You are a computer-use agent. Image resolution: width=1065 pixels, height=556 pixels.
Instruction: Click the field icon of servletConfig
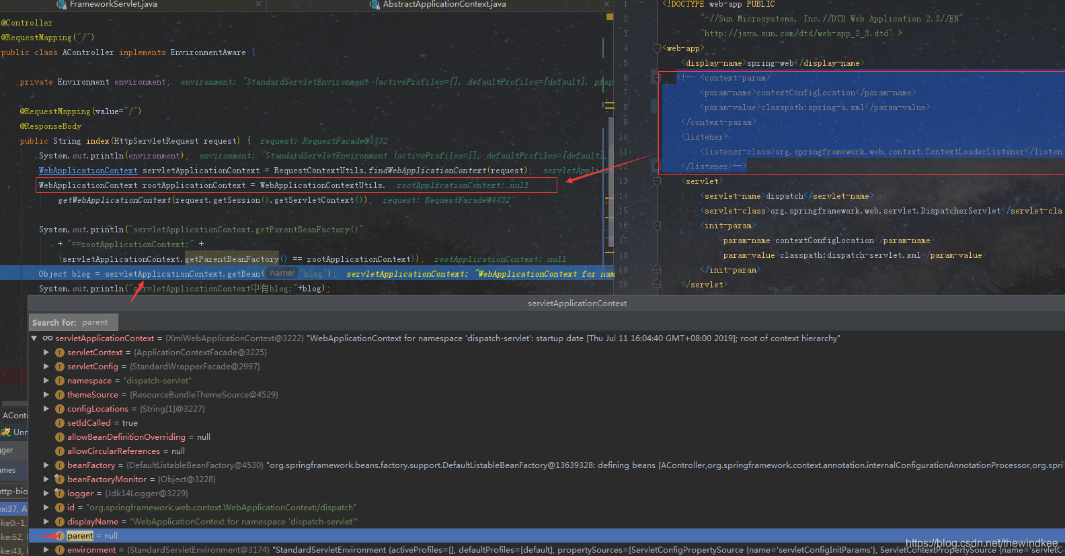(60, 367)
